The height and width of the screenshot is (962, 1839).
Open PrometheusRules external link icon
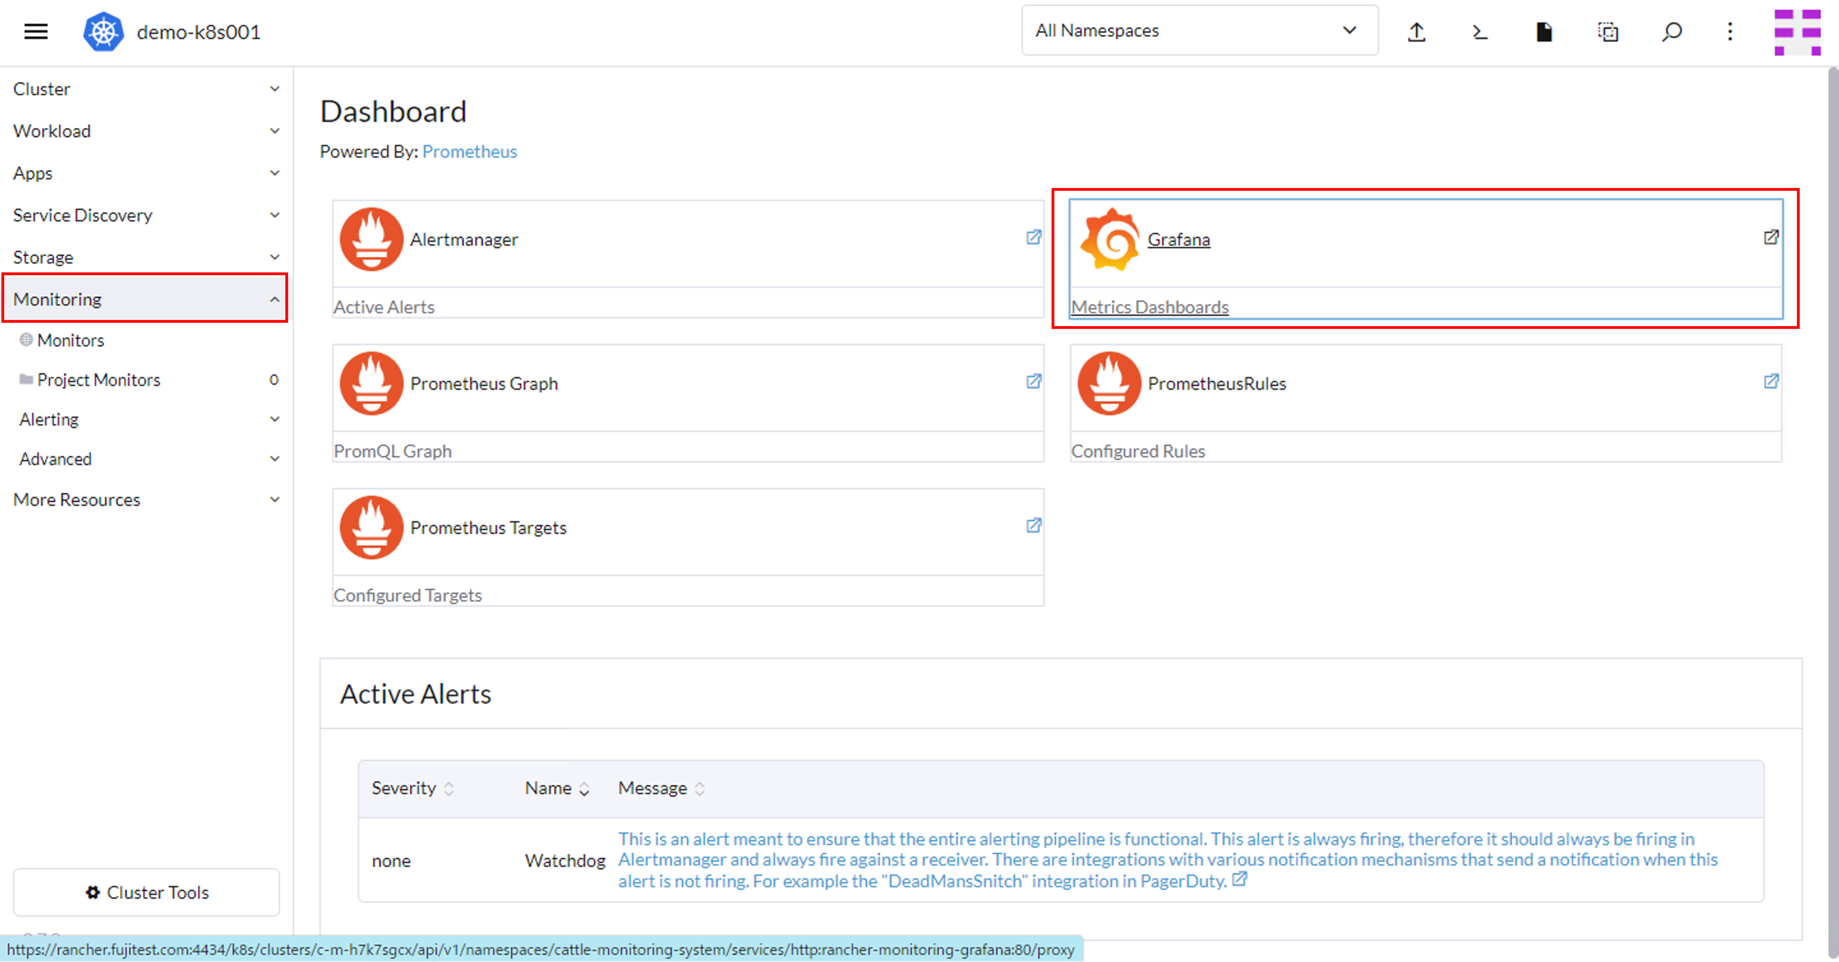click(1771, 381)
